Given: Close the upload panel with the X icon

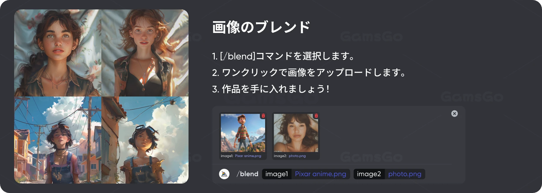Looking at the screenshot, I should tap(455, 114).
